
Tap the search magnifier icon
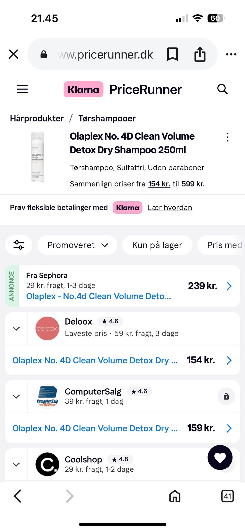222,89
